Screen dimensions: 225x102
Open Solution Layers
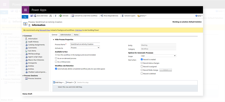click(128, 16)
